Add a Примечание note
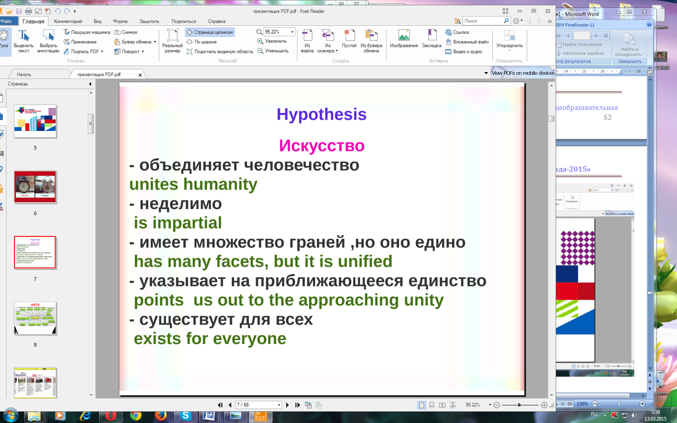The image size is (677, 423). point(80,42)
